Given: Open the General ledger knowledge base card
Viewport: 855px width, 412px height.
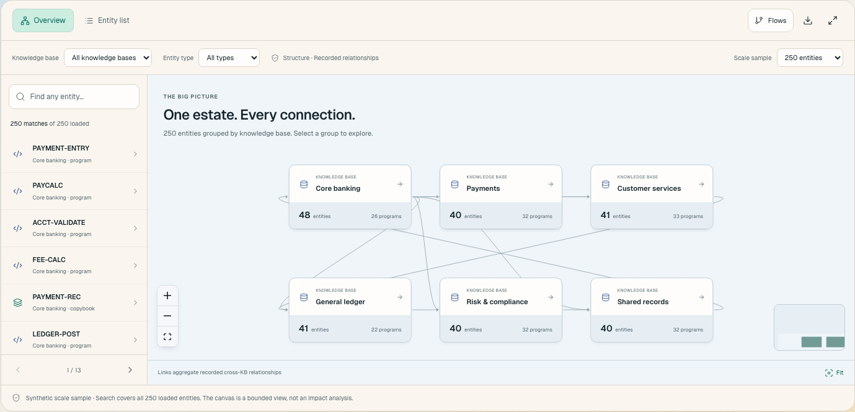Looking at the screenshot, I should pyautogui.click(x=350, y=310).
